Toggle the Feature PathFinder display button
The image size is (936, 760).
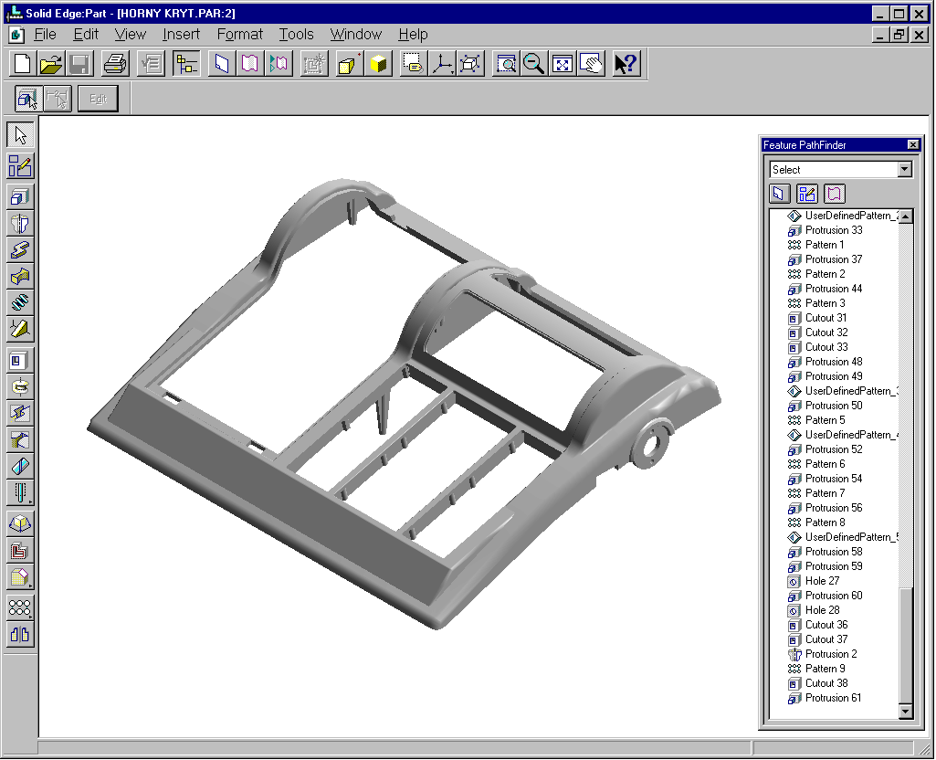point(186,64)
